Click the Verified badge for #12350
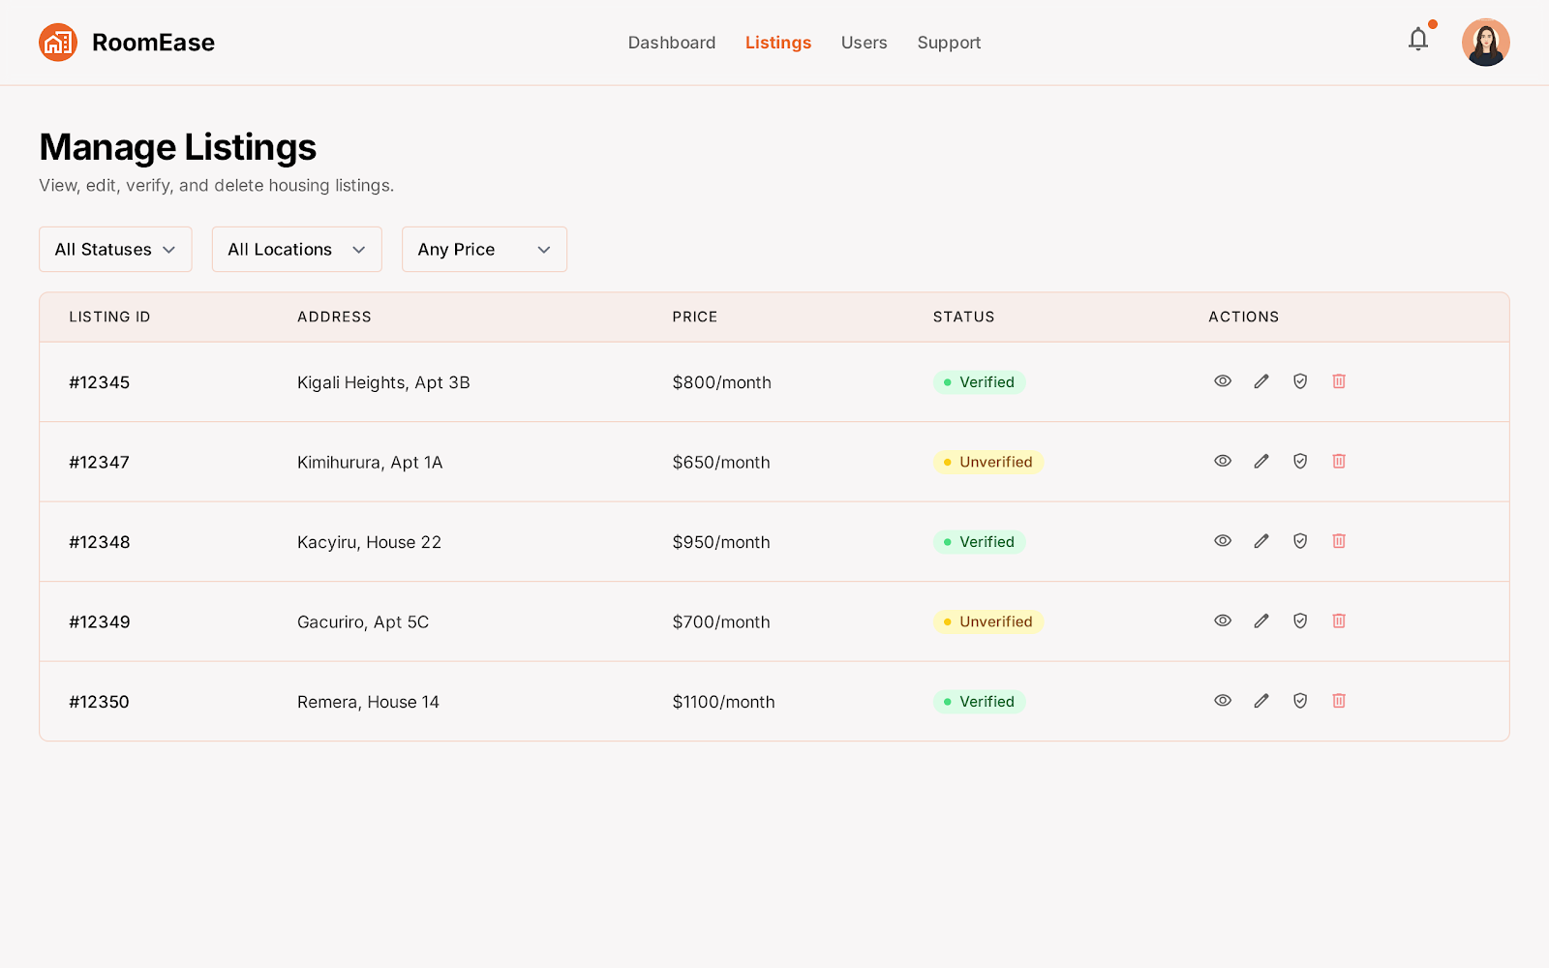Screen dimensions: 1549x968 click(x=979, y=702)
